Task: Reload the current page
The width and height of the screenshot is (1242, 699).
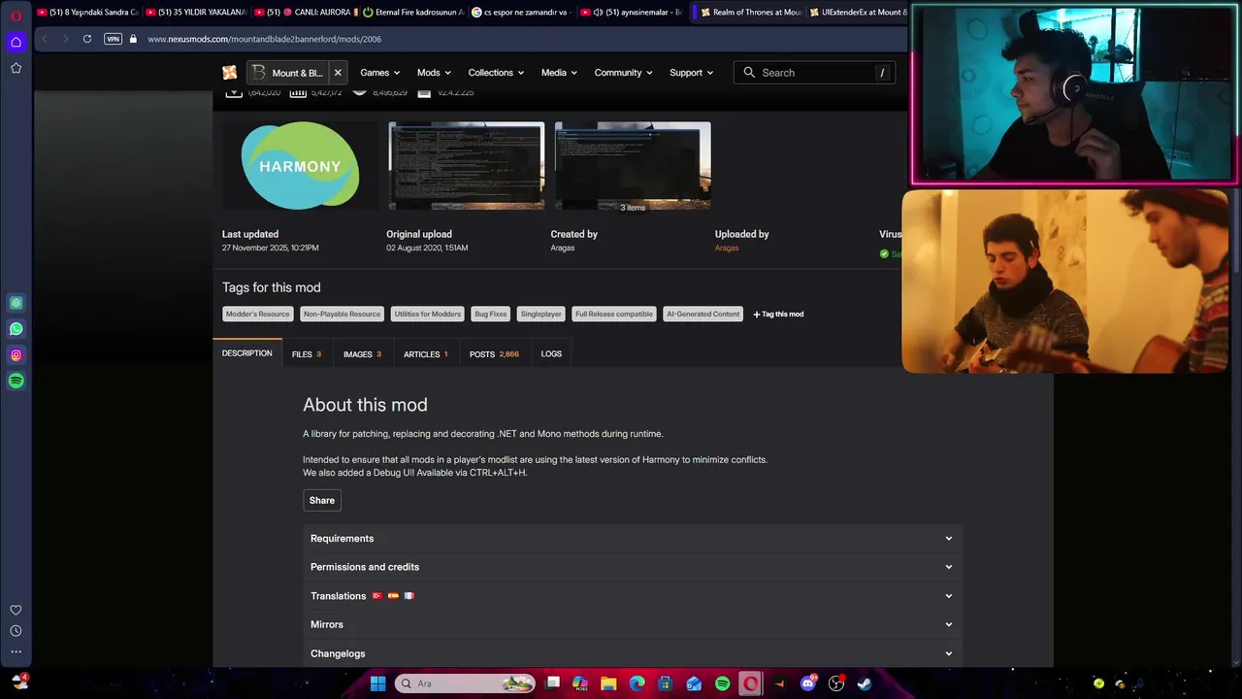Action: pyautogui.click(x=87, y=39)
